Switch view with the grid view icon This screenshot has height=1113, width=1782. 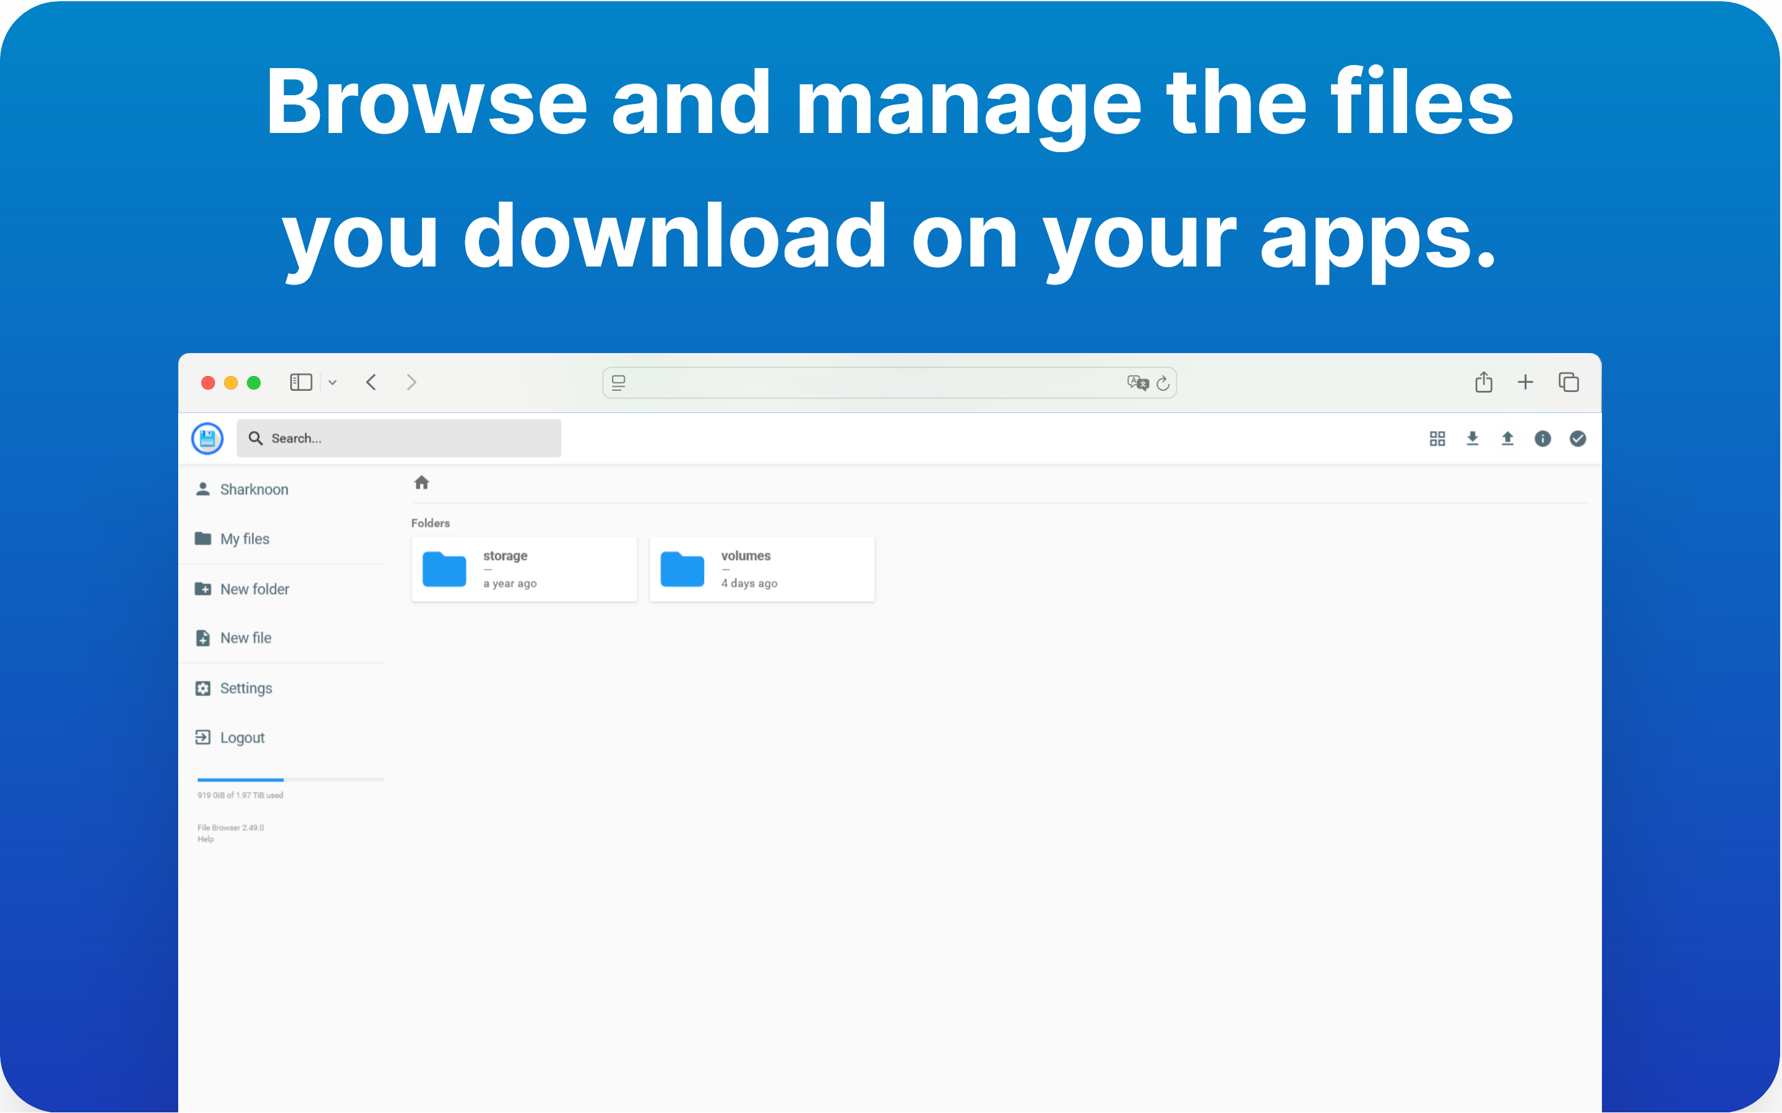(x=1437, y=439)
